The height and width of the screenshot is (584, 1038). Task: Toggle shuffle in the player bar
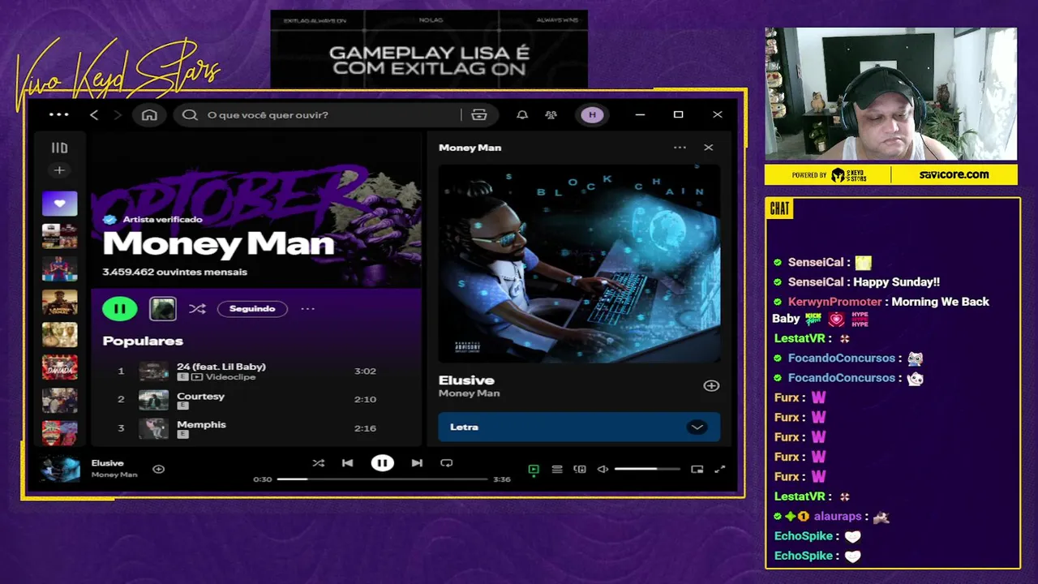(x=319, y=463)
